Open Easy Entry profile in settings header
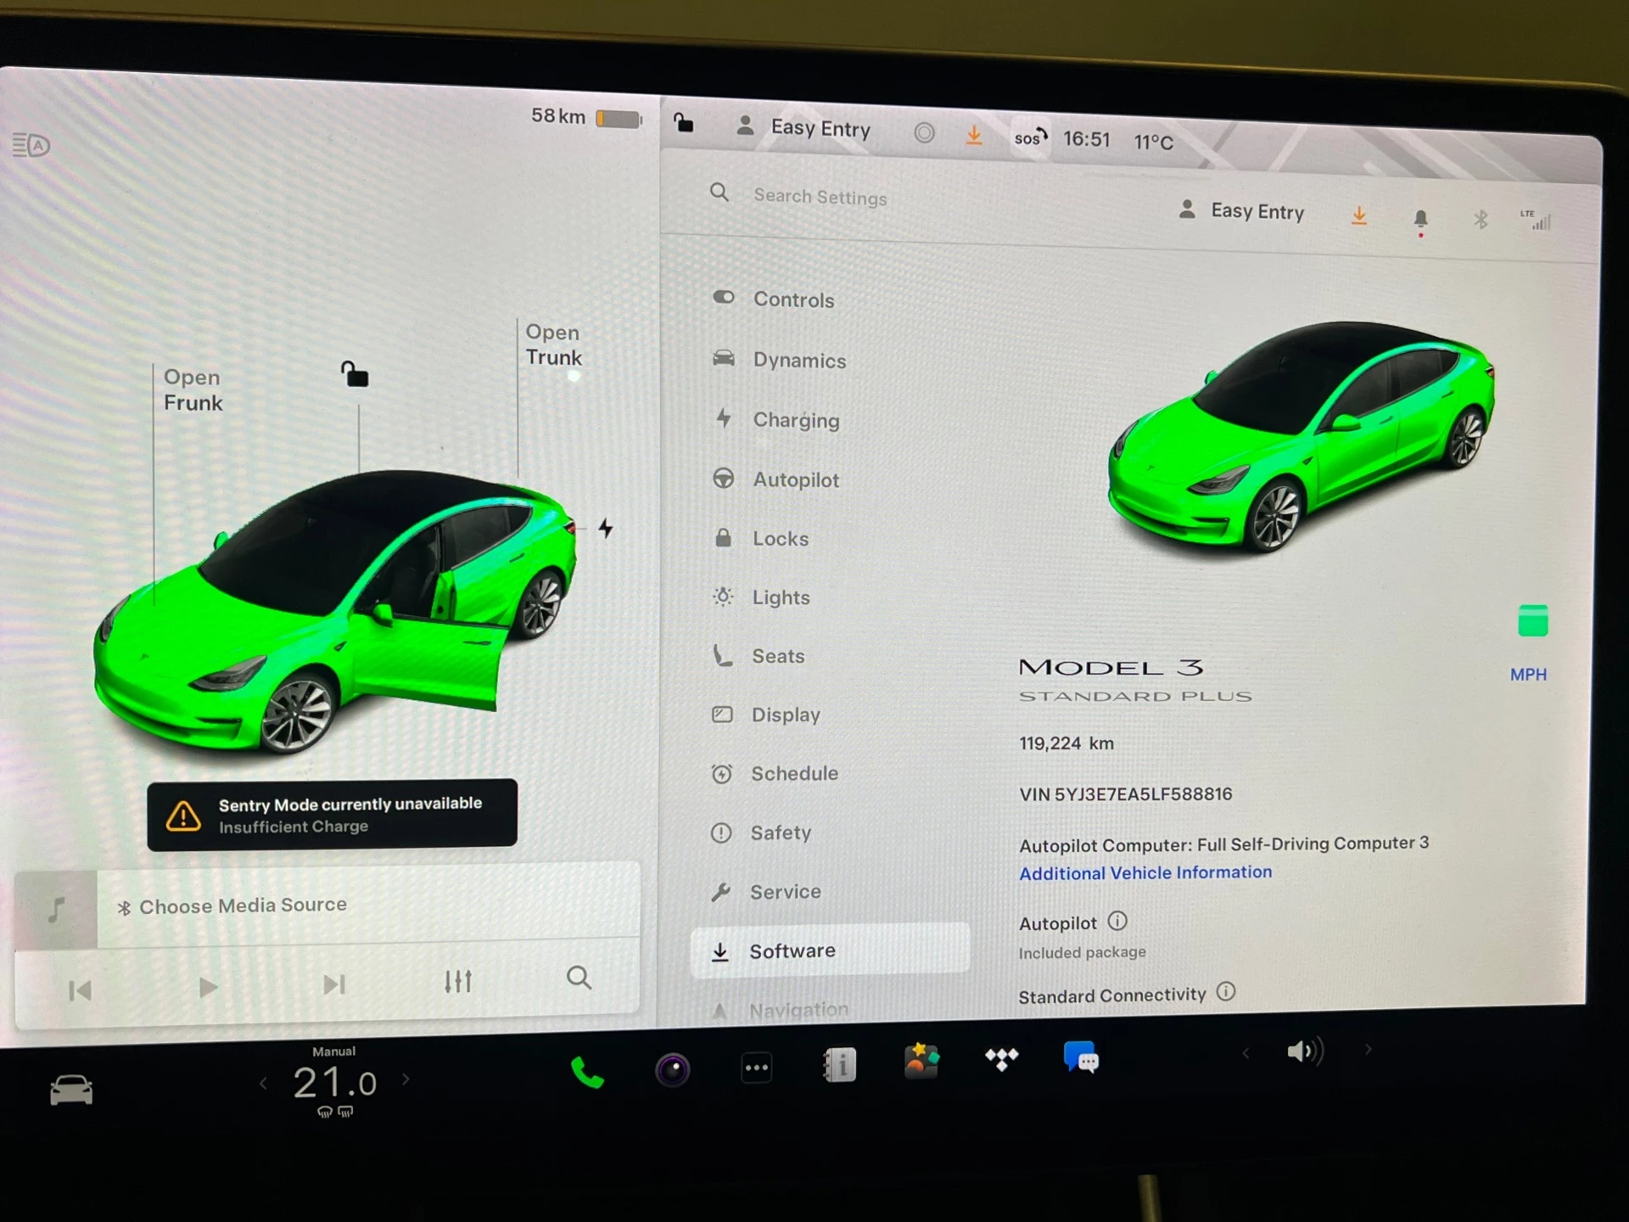 pyautogui.click(x=1241, y=210)
